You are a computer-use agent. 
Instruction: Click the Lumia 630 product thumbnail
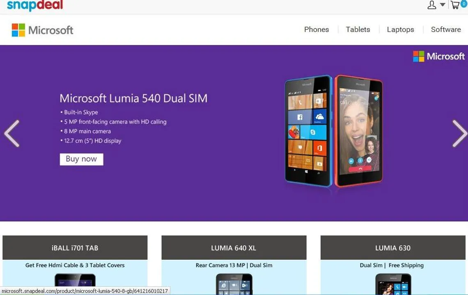point(393,284)
